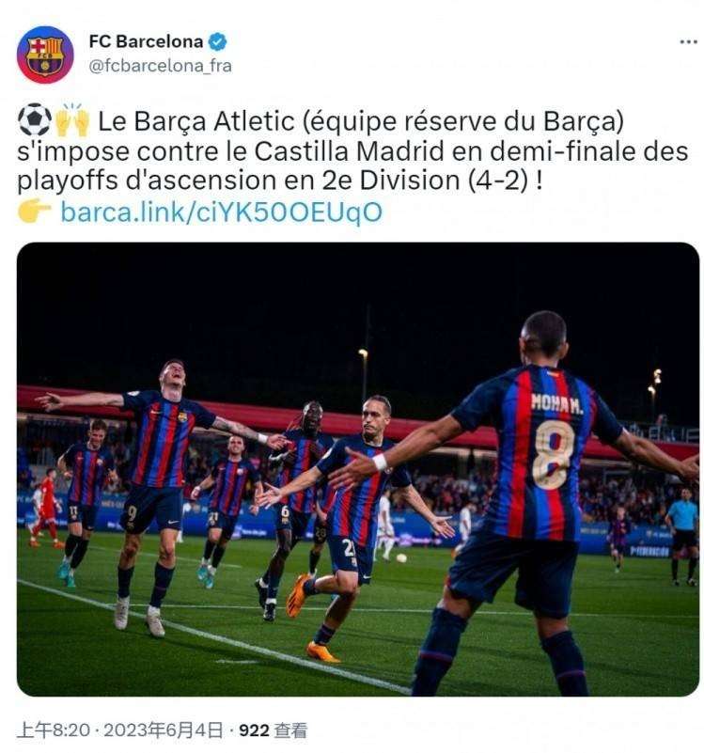The image size is (704, 753).
Task: Click the referee in the light blue shirt
Action: coord(683,535)
